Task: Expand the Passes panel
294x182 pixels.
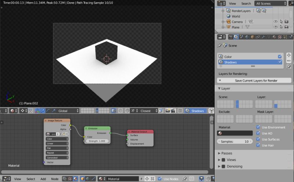Action: (x=219, y=153)
